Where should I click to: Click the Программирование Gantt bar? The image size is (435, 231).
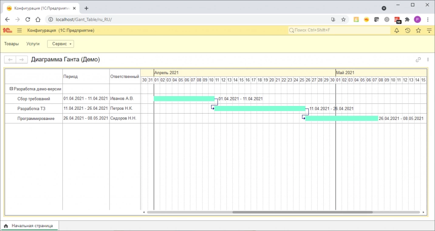(x=342, y=118)
